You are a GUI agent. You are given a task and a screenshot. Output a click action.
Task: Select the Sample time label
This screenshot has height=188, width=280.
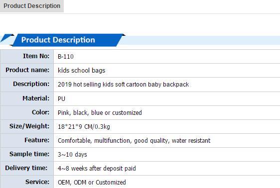pos(29,154)
